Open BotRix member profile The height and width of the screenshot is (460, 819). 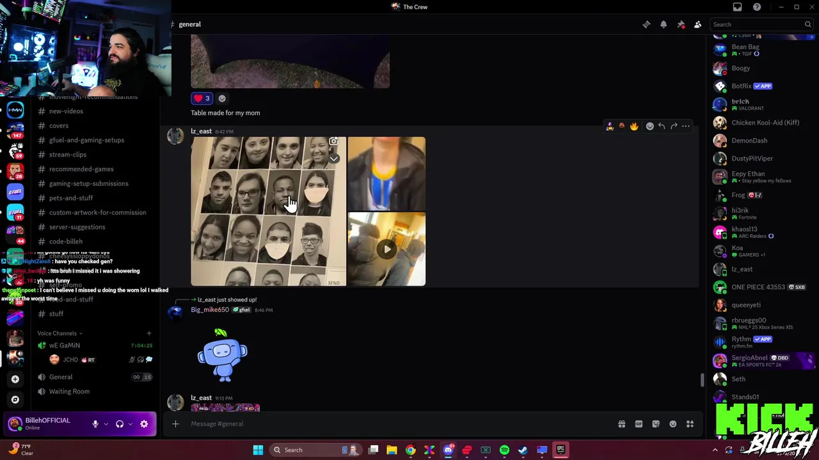point(761,86)
